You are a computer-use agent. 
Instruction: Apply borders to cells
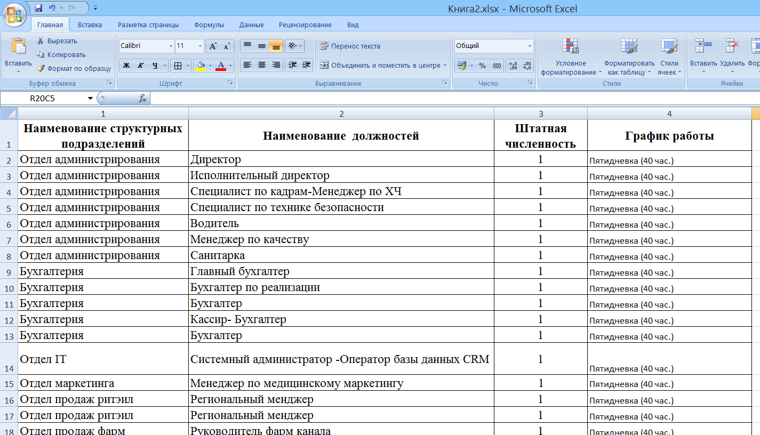[178, 66]
